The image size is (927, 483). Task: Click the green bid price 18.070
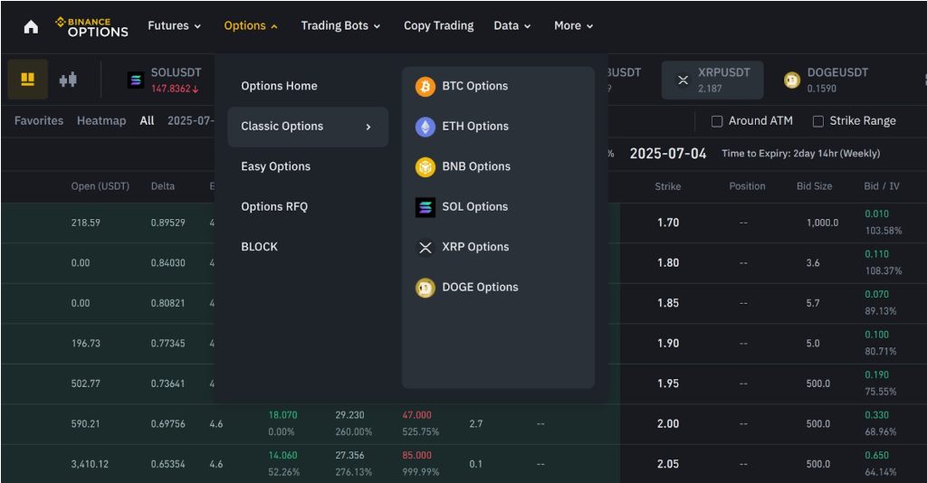click(x=283, y=415)
